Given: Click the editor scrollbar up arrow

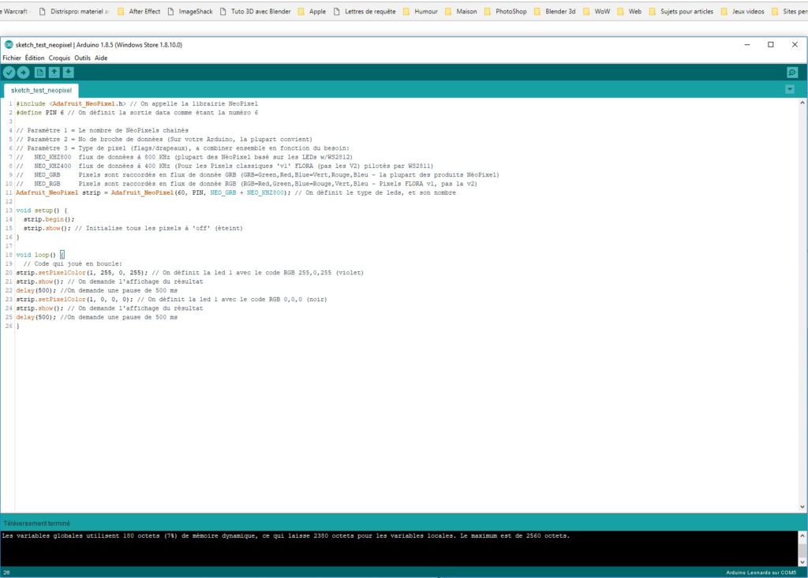Looking at the screenshot, I should click(802, 103).
